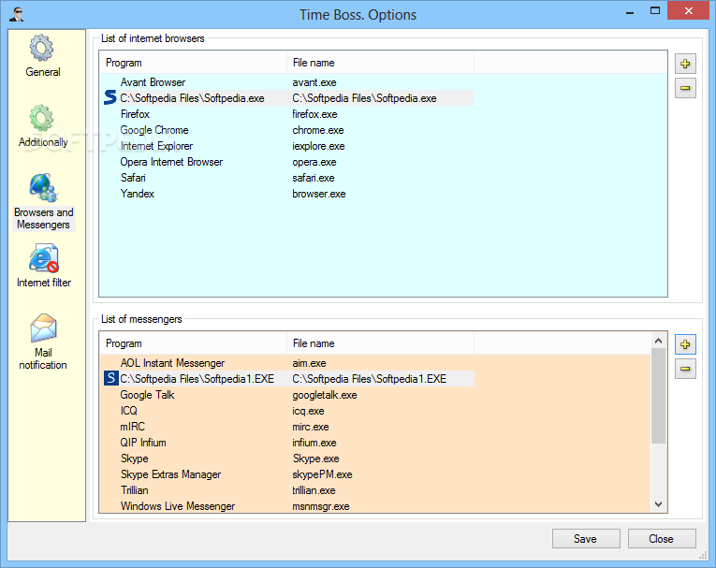Open the General settings section

tap(43, 56)
